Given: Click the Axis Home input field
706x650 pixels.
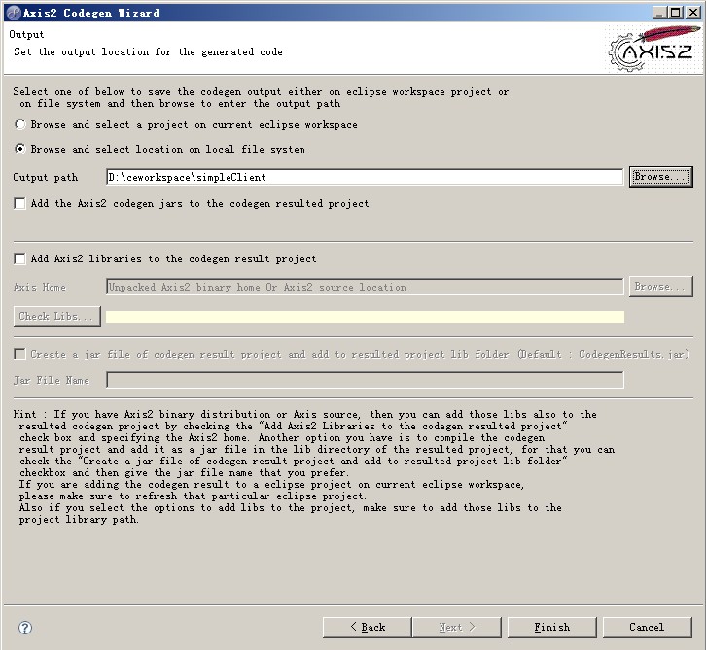Looking at the screenshot, I should coord(365,287).
